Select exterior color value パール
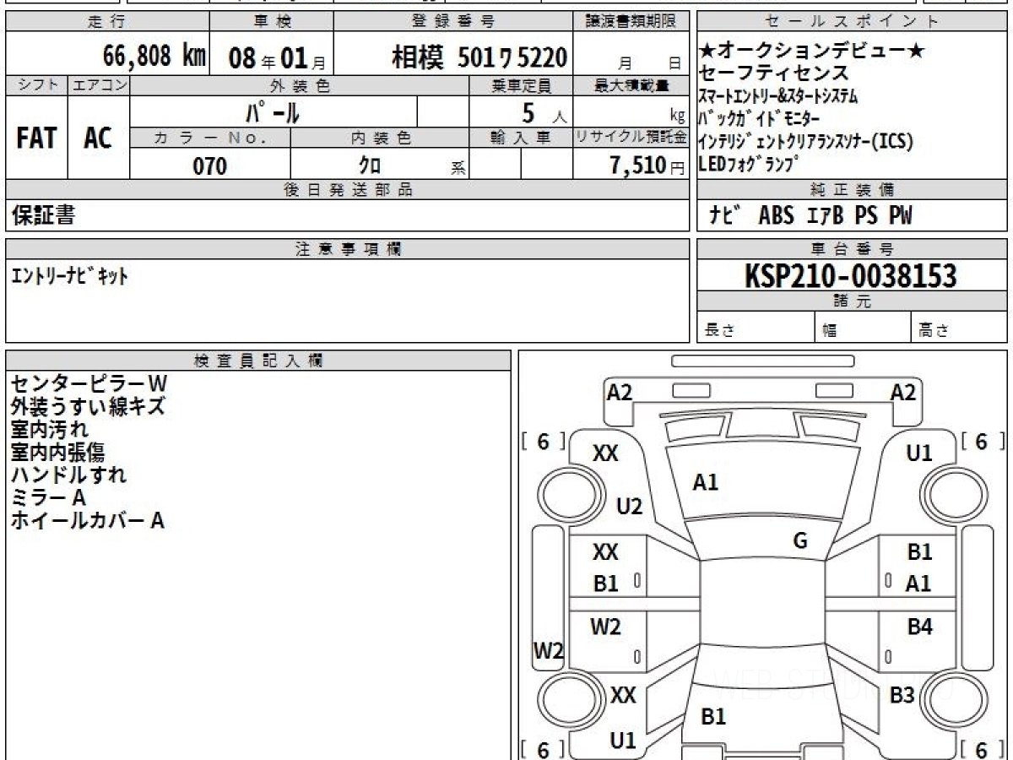Screen dimensions: 1013x760 tap(273, 111)
